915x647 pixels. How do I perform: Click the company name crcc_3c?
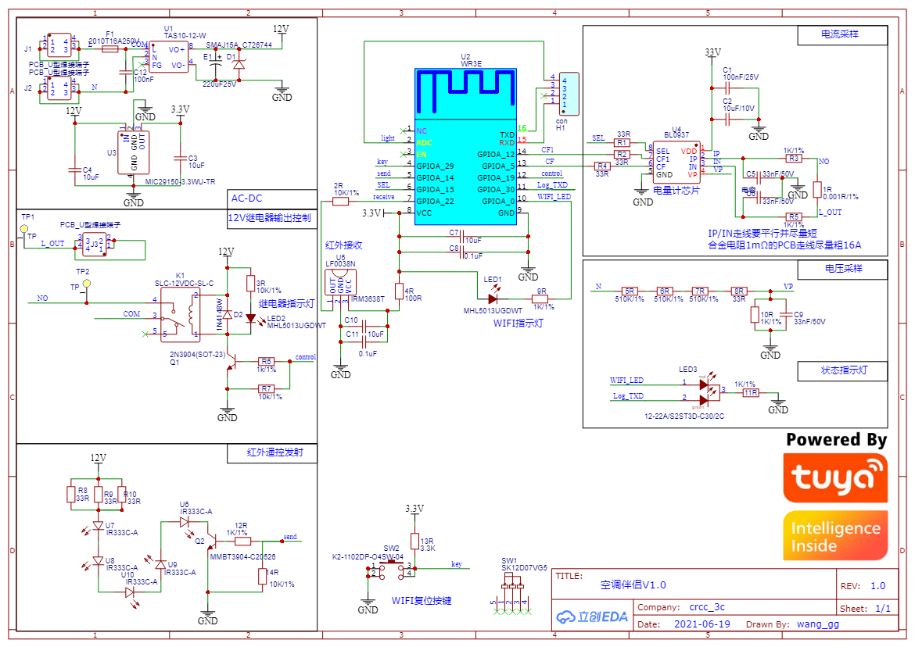pyautogui.click(x=707, y=607)
